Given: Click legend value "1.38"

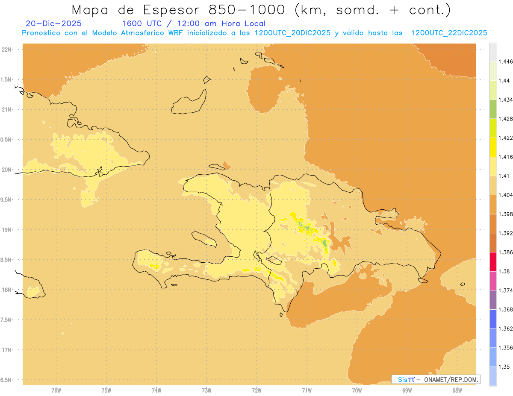Looking at the screenshot, I should pos(504,271).
